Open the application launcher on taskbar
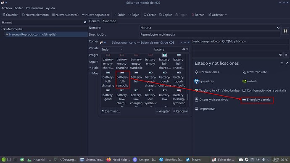 pyautogui.click(x=4, y=160)
